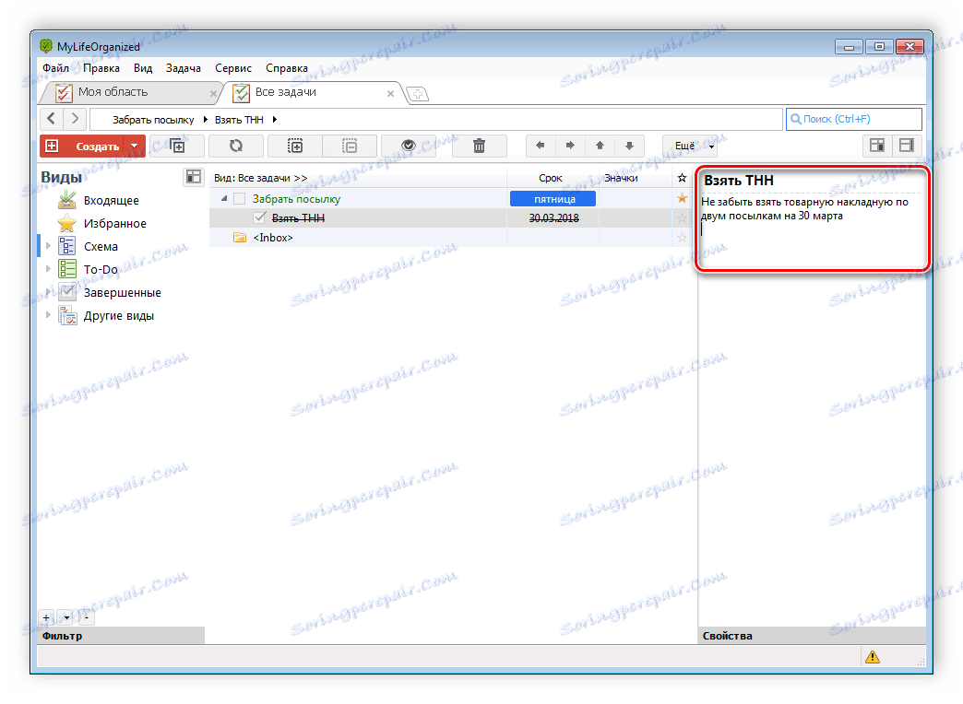Open the Вид menu
Viewport: 963px width, 704px height.
click(143, 68)
